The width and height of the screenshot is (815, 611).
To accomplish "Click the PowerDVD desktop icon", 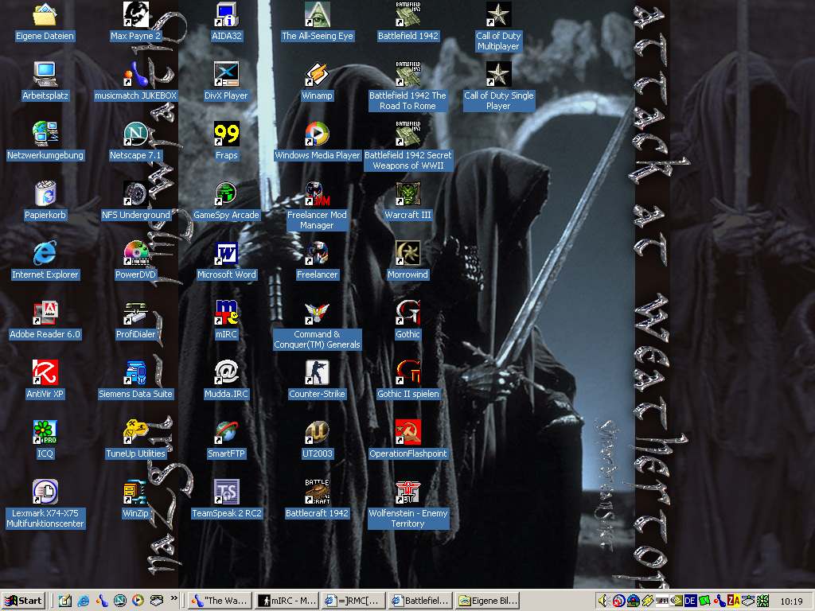I will click(135, 254).
